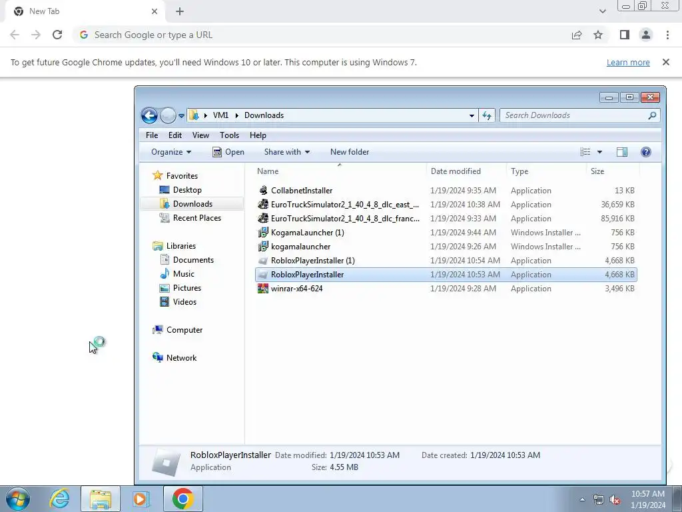Image resolution: width=682 pixels, height=512 pixels.
Task: Open the Help menu
Action: click(258, 135)
